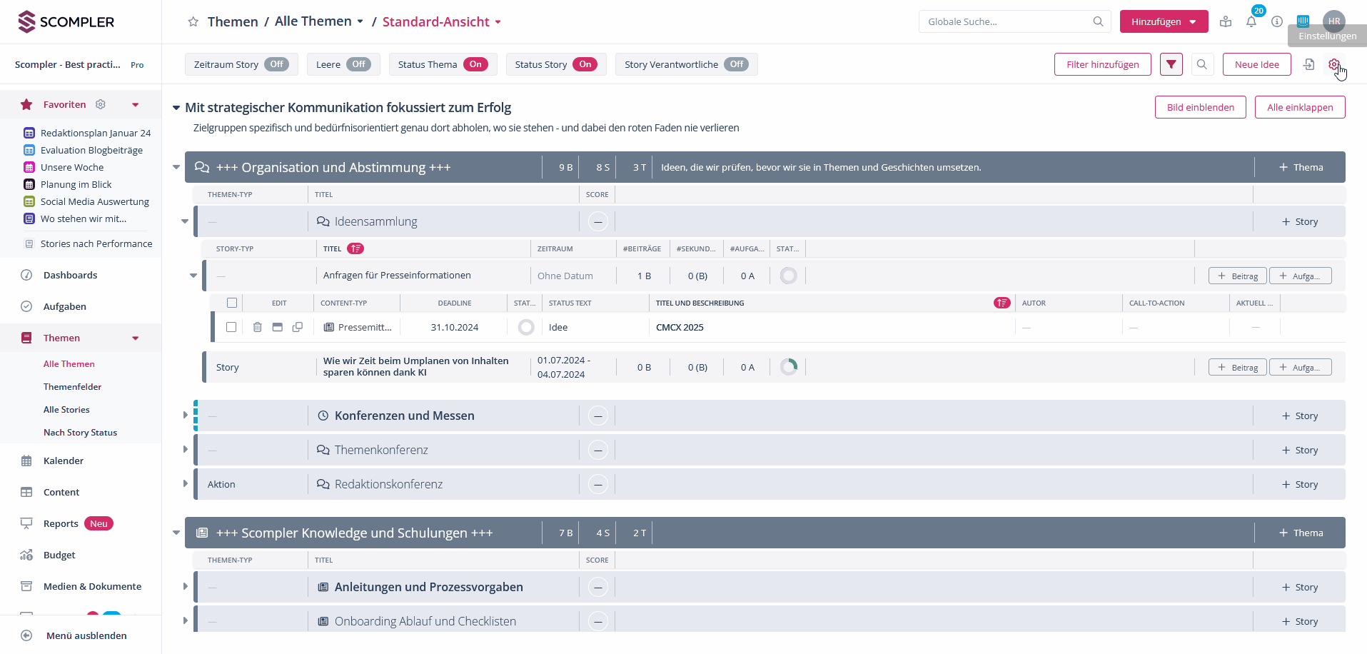Open the Einstellungen gear icon in the toolbar
The image size is (1367, 654).
point(1333,64)
